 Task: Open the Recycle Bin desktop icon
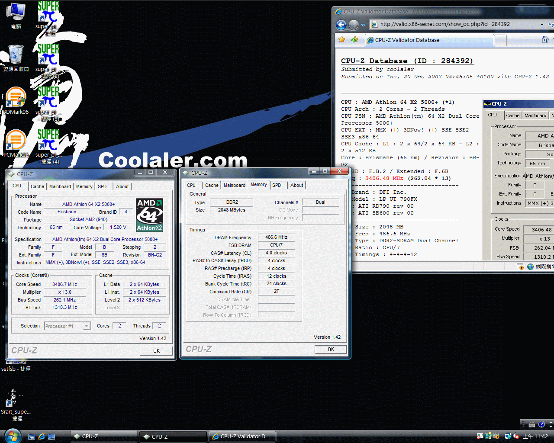click(16, 57)
